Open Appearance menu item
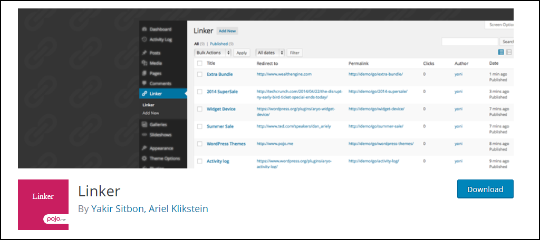This screenshot has width=540, height=240. (161, 148)
